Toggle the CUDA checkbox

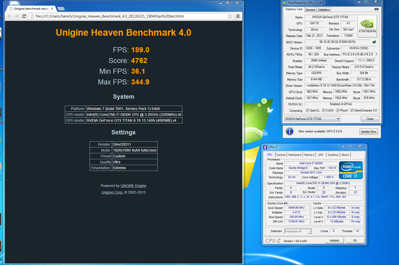[323, 110]
